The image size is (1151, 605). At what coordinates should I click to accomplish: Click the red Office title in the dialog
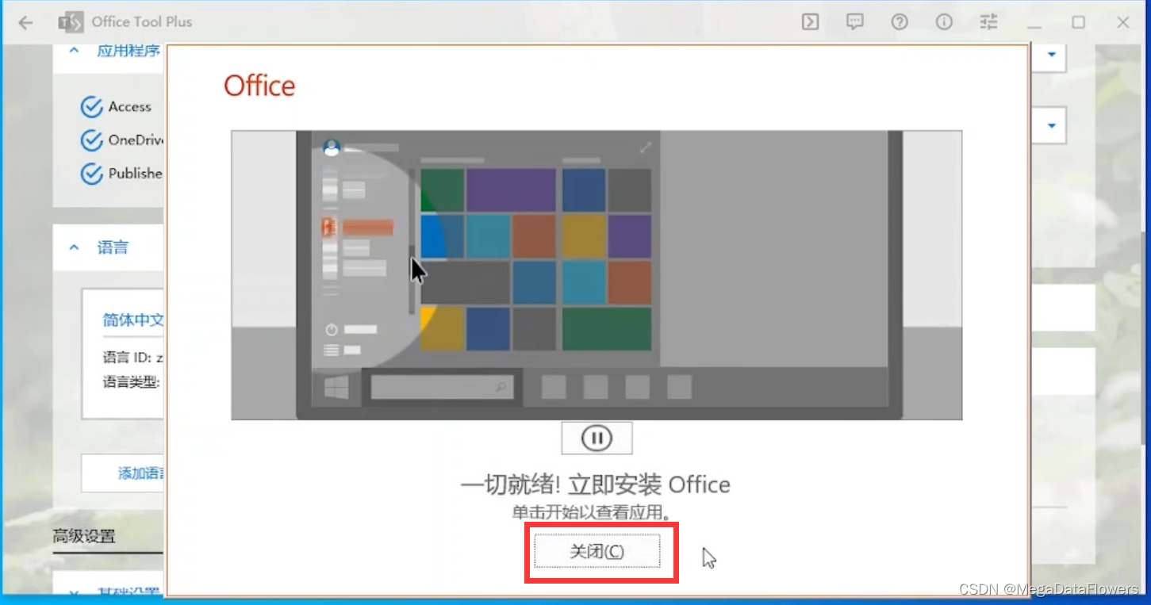pos(259,86)
